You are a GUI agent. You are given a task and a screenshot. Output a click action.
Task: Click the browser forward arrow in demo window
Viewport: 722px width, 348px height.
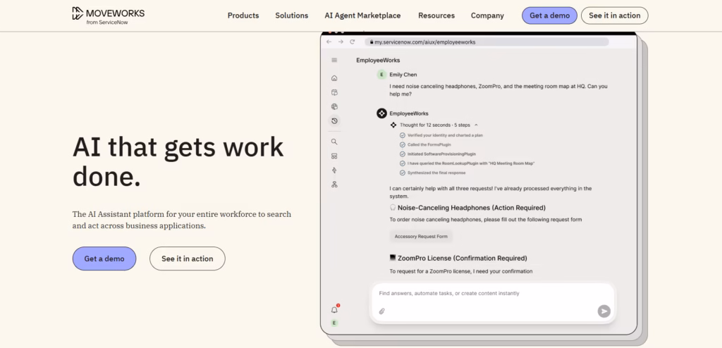(341, 42)
